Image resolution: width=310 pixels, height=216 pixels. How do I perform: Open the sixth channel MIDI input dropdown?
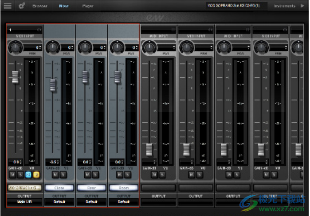196,30
